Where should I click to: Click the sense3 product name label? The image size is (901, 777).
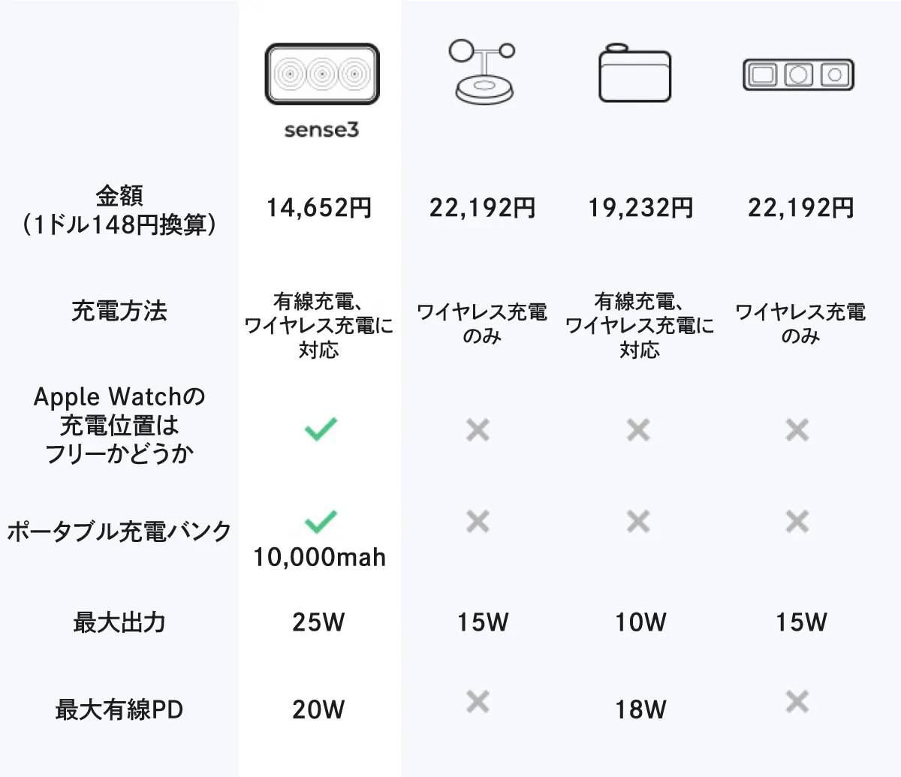coord(321,130)
